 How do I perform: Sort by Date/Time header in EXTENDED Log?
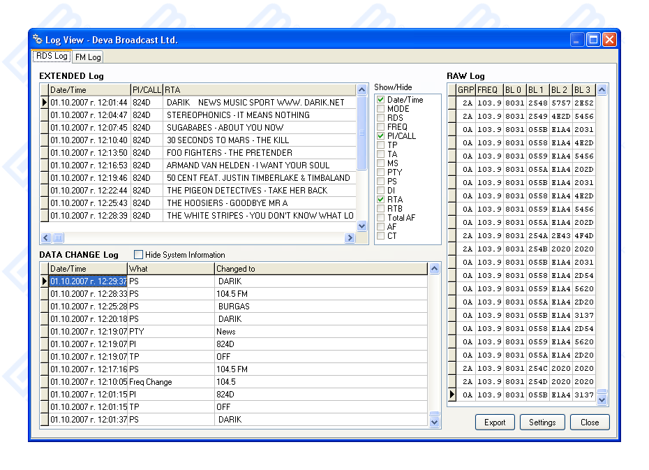89,90
